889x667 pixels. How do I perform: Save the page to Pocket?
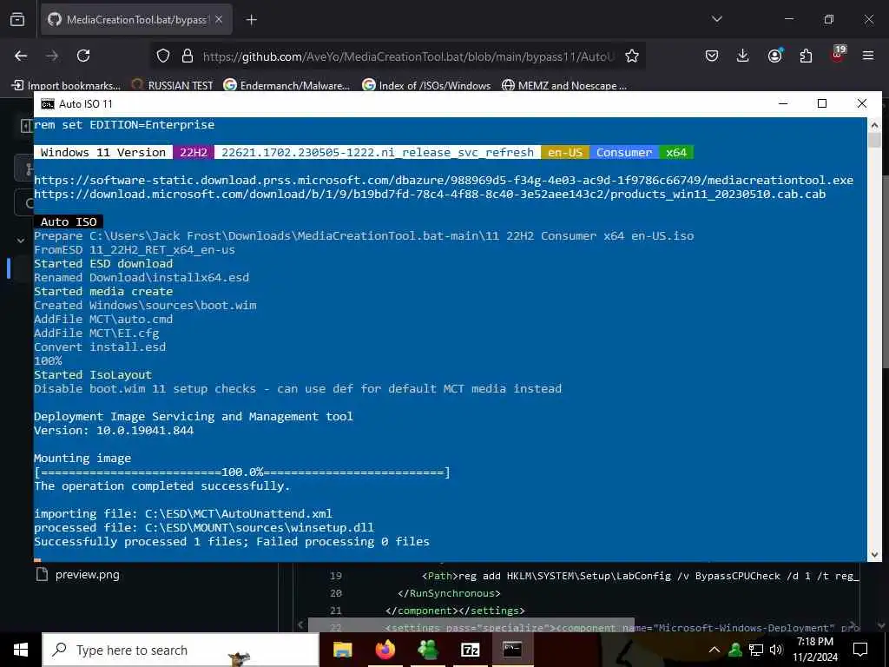[x=712, y=56]
